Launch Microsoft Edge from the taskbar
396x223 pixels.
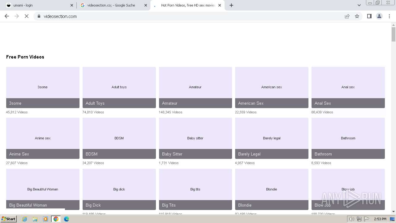[x=67, y=219]
